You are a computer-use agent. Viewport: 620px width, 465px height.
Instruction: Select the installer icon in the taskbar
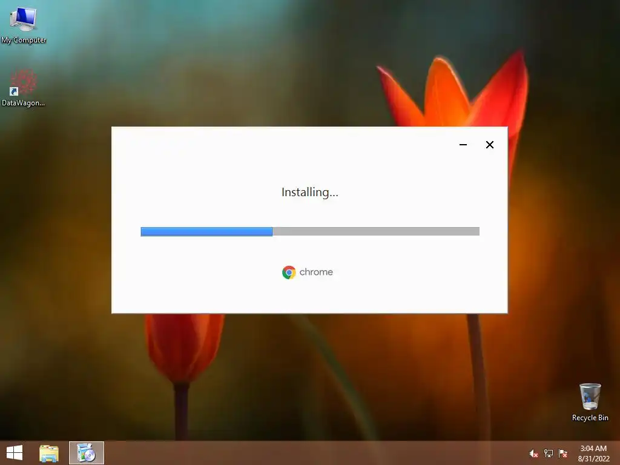pos(87,453)
